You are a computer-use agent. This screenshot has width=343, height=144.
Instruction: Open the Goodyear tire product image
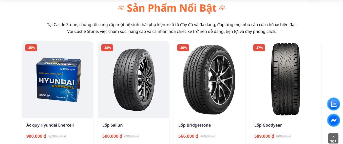[x=285, y=79]
